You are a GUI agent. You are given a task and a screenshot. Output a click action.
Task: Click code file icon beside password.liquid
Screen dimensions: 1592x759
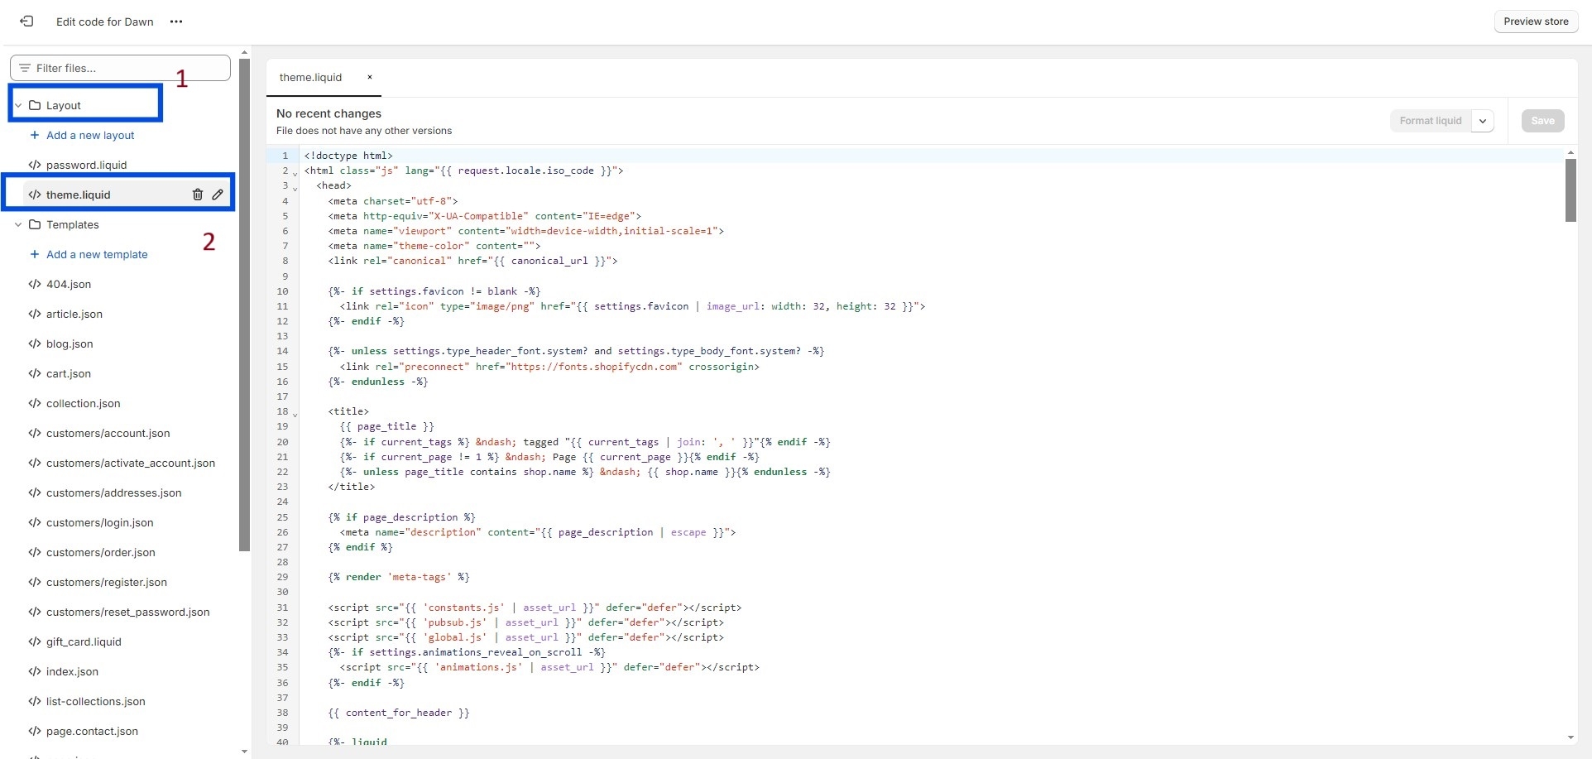(35, 165)
